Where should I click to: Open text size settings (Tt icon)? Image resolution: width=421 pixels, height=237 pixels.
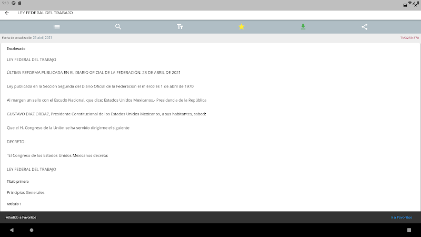point(180,27)
